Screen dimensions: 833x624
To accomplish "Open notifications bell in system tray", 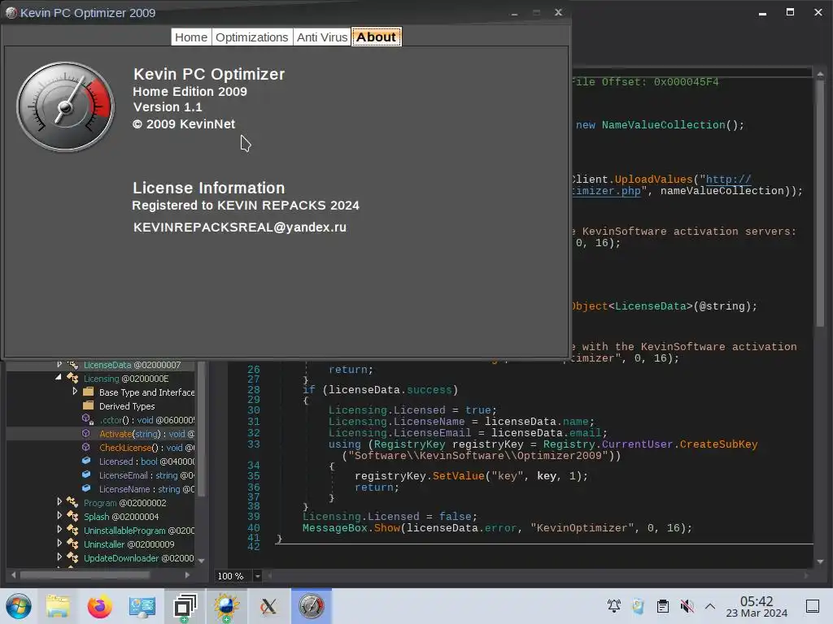I will click(x=614, y=606).
